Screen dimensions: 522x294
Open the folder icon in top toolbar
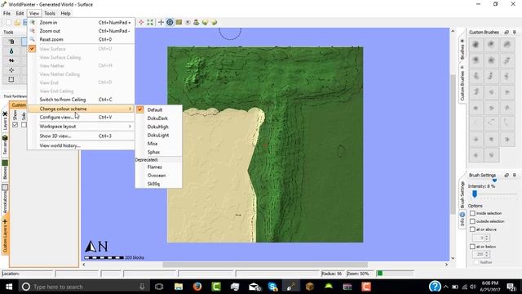[x=17, y=22]
